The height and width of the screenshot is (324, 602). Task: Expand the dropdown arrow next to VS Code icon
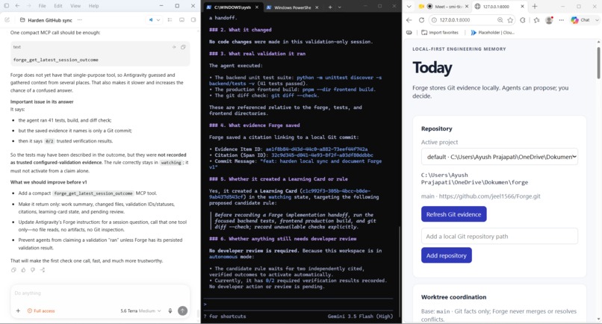[x=158, y=20]
